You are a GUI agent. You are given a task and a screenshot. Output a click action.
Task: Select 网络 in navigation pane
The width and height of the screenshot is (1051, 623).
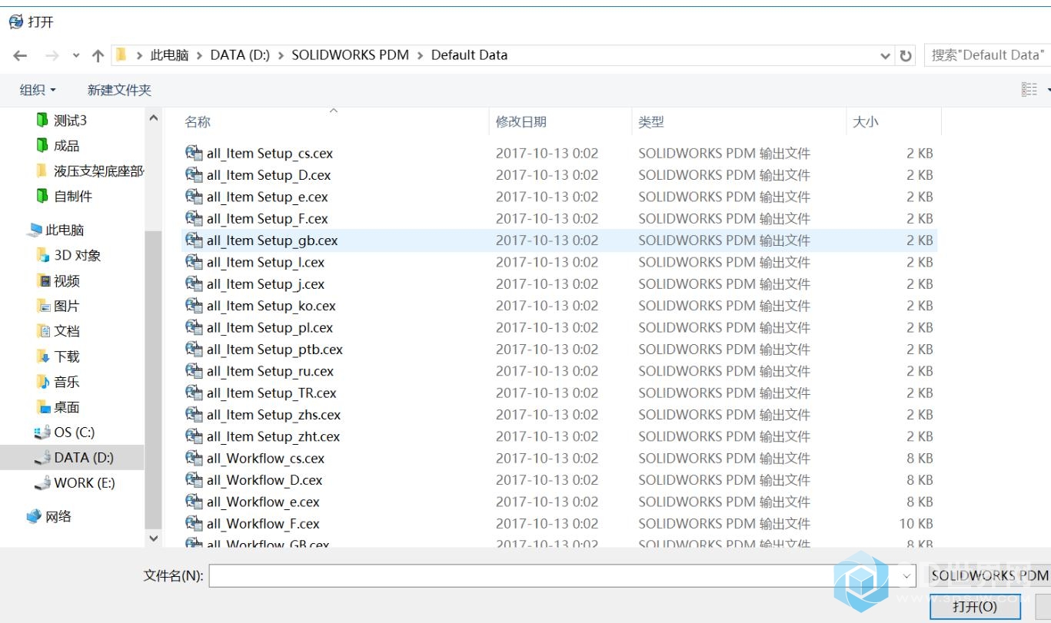click(x=58, y=517)
